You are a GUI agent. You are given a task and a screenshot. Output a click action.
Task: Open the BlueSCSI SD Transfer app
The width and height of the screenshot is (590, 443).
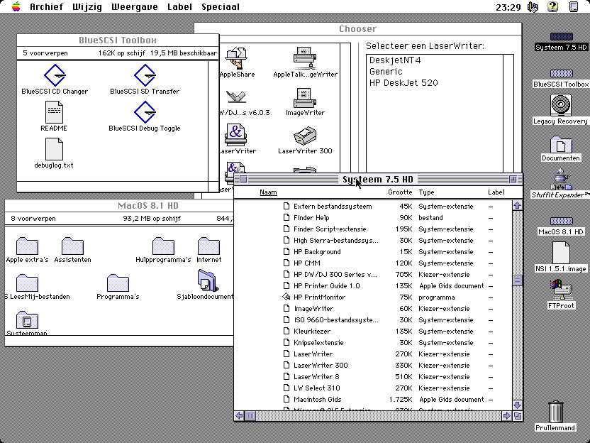(x=145, y=75)
